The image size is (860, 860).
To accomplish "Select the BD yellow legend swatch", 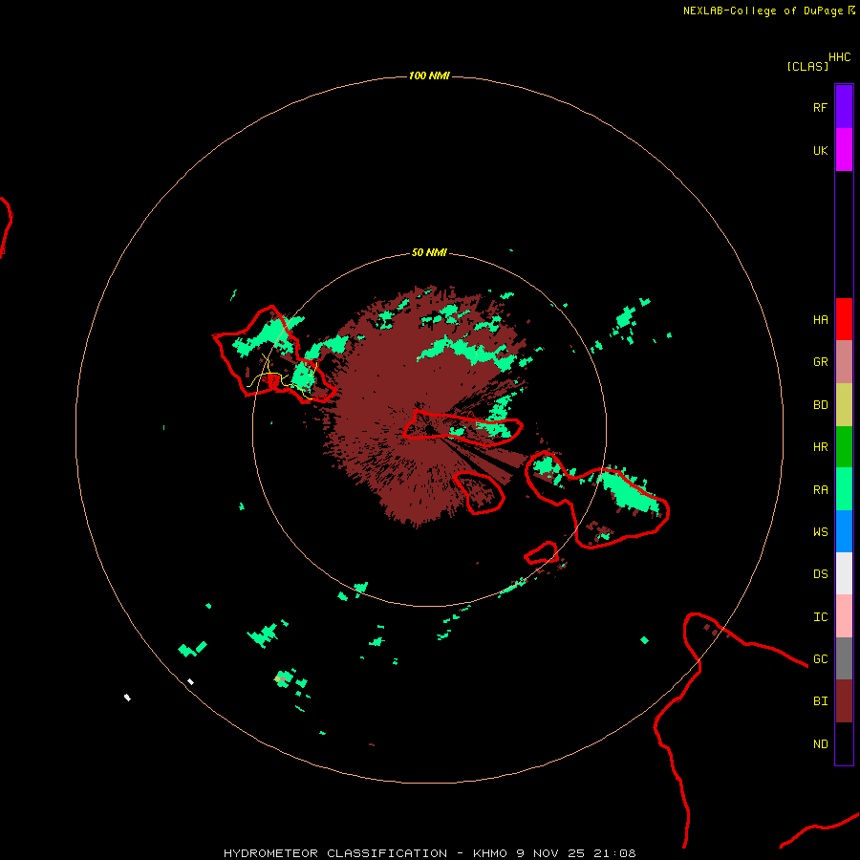I will point(844,405).
